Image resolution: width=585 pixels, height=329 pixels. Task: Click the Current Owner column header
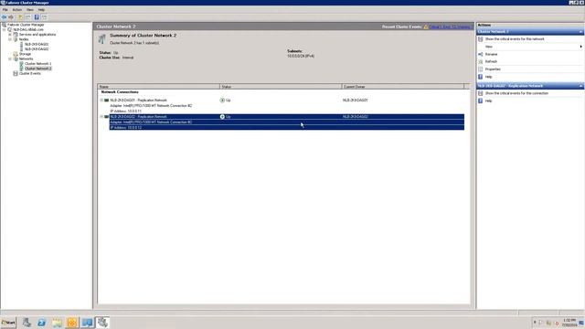click(402, 87)
